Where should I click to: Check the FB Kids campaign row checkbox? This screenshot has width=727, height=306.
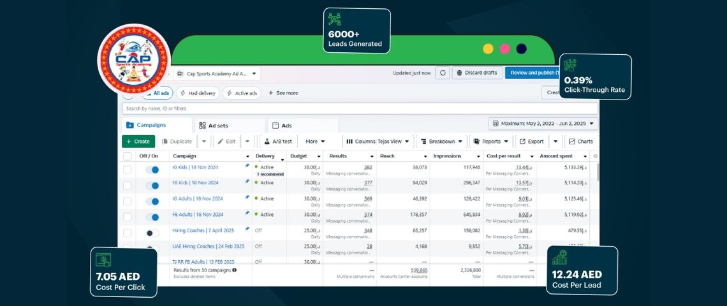pos(128,186)
